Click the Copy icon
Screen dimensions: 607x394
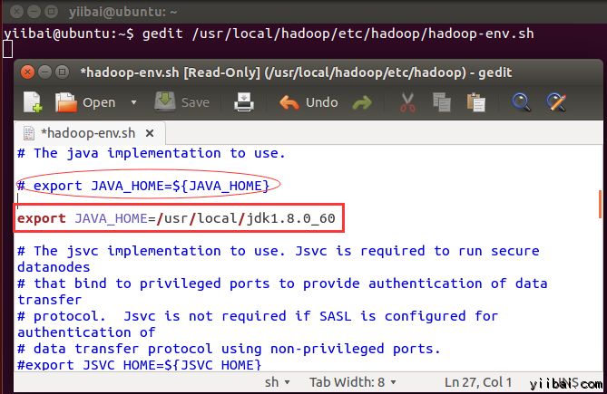[442, 102]
